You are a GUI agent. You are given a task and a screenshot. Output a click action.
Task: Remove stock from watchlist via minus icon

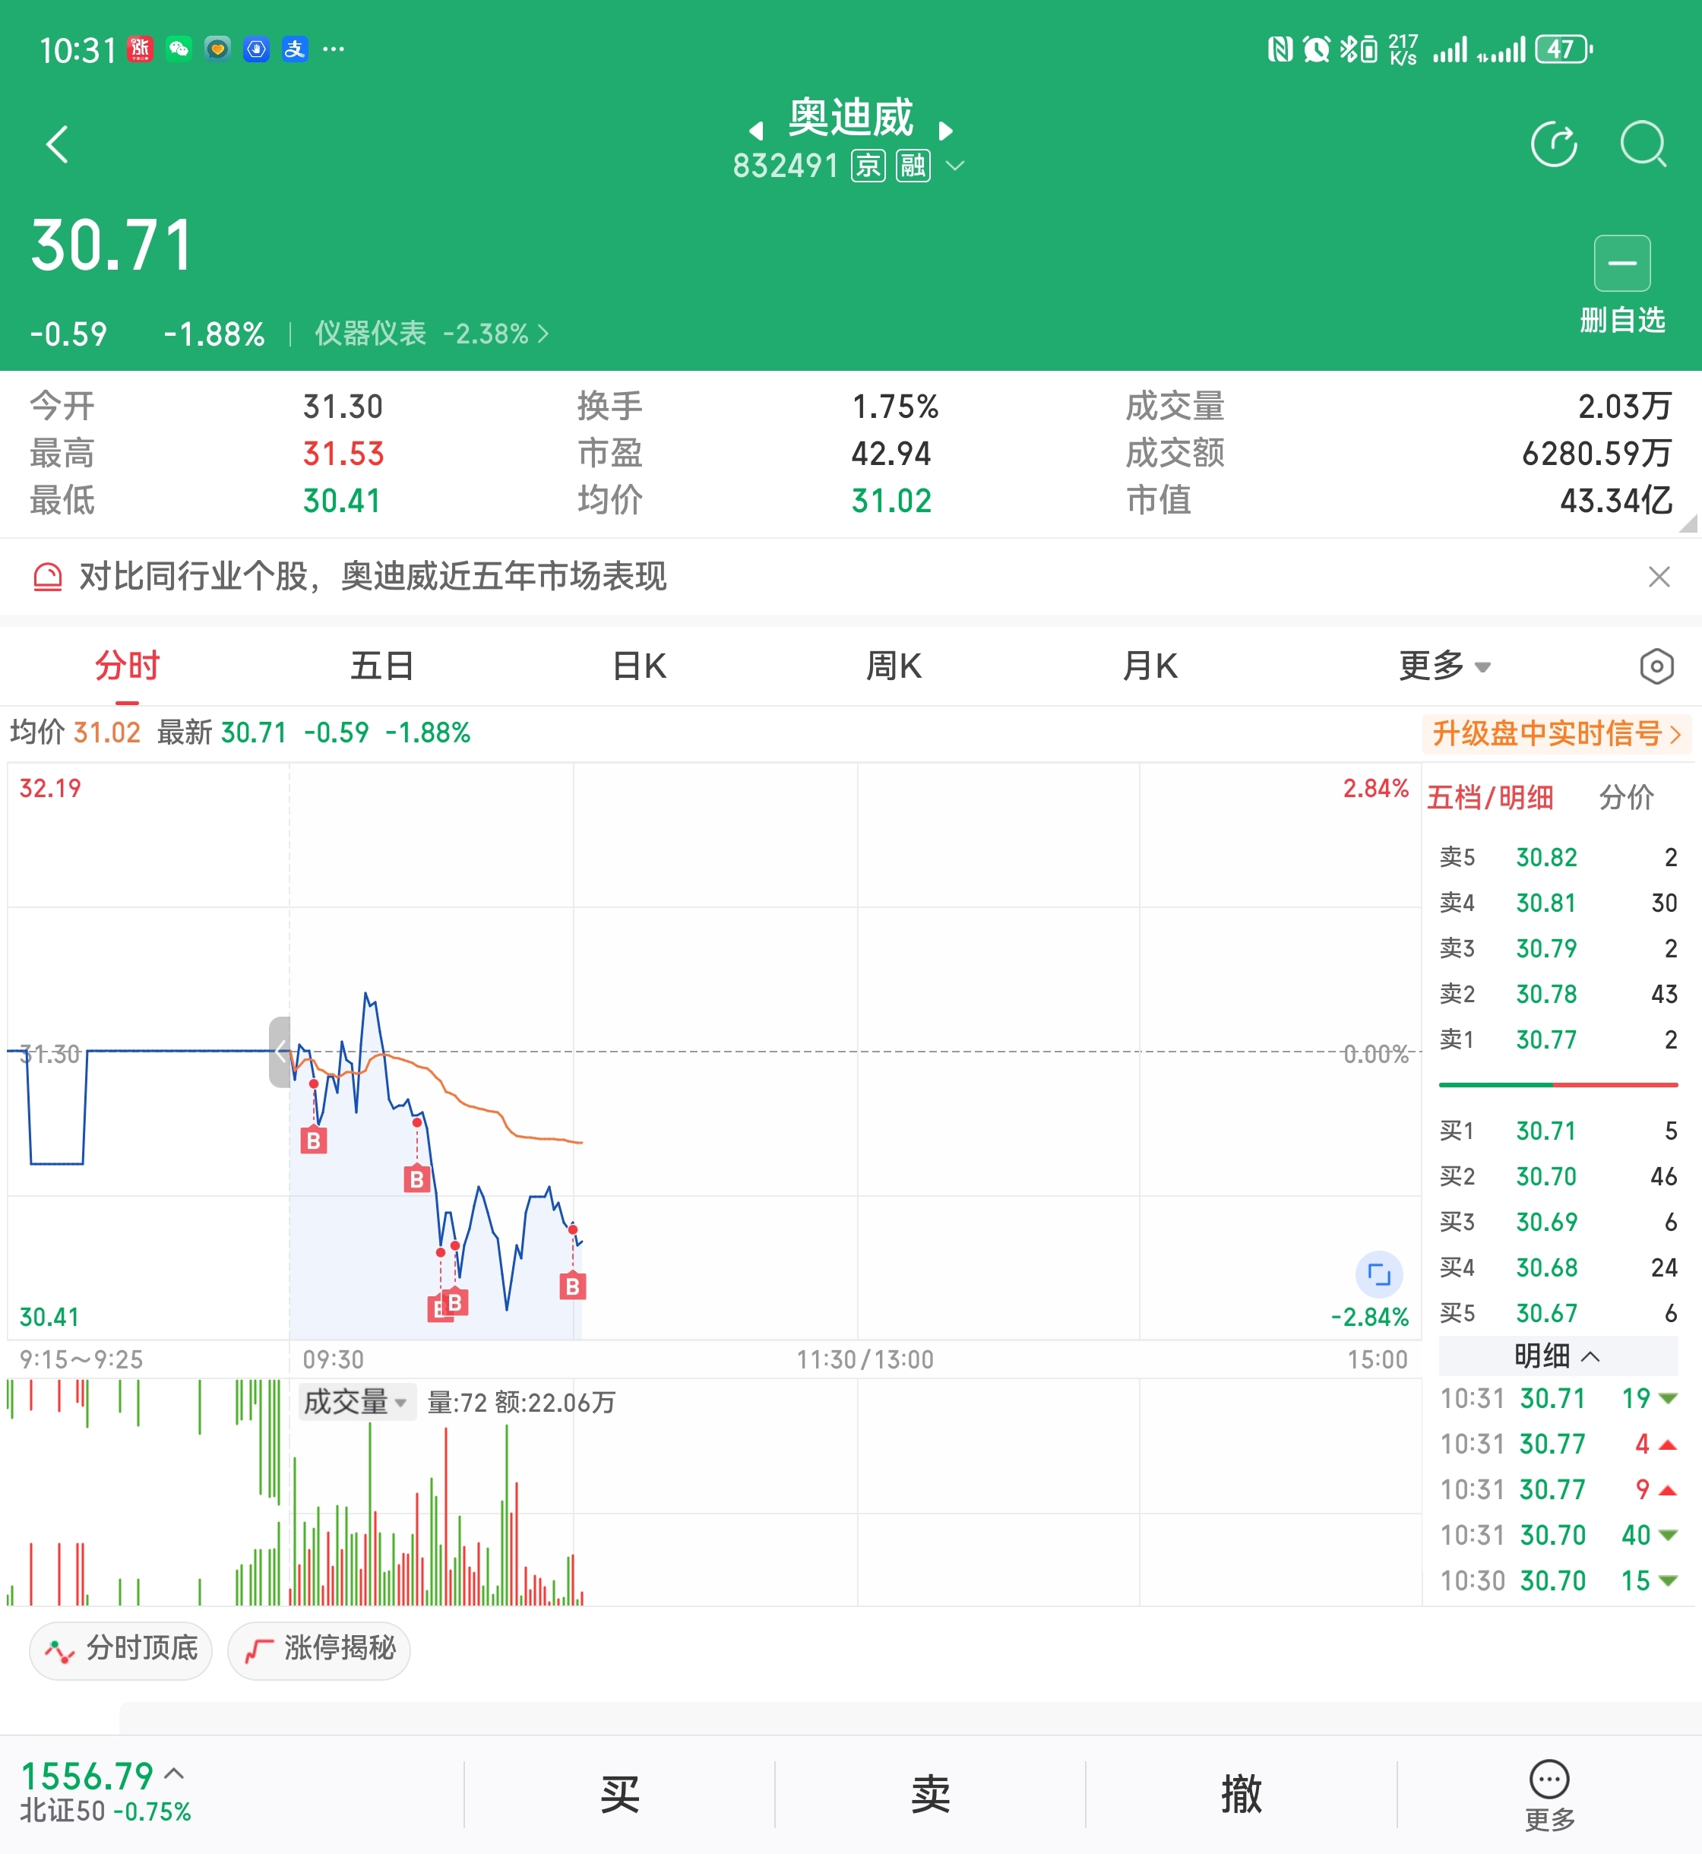1622,264
